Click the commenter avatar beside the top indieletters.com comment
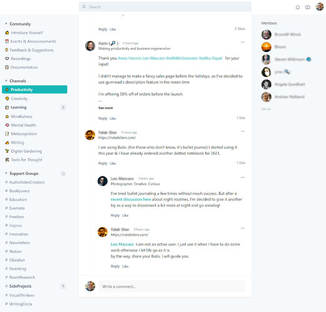Screen dimensions: 326x312 [90, 135]
